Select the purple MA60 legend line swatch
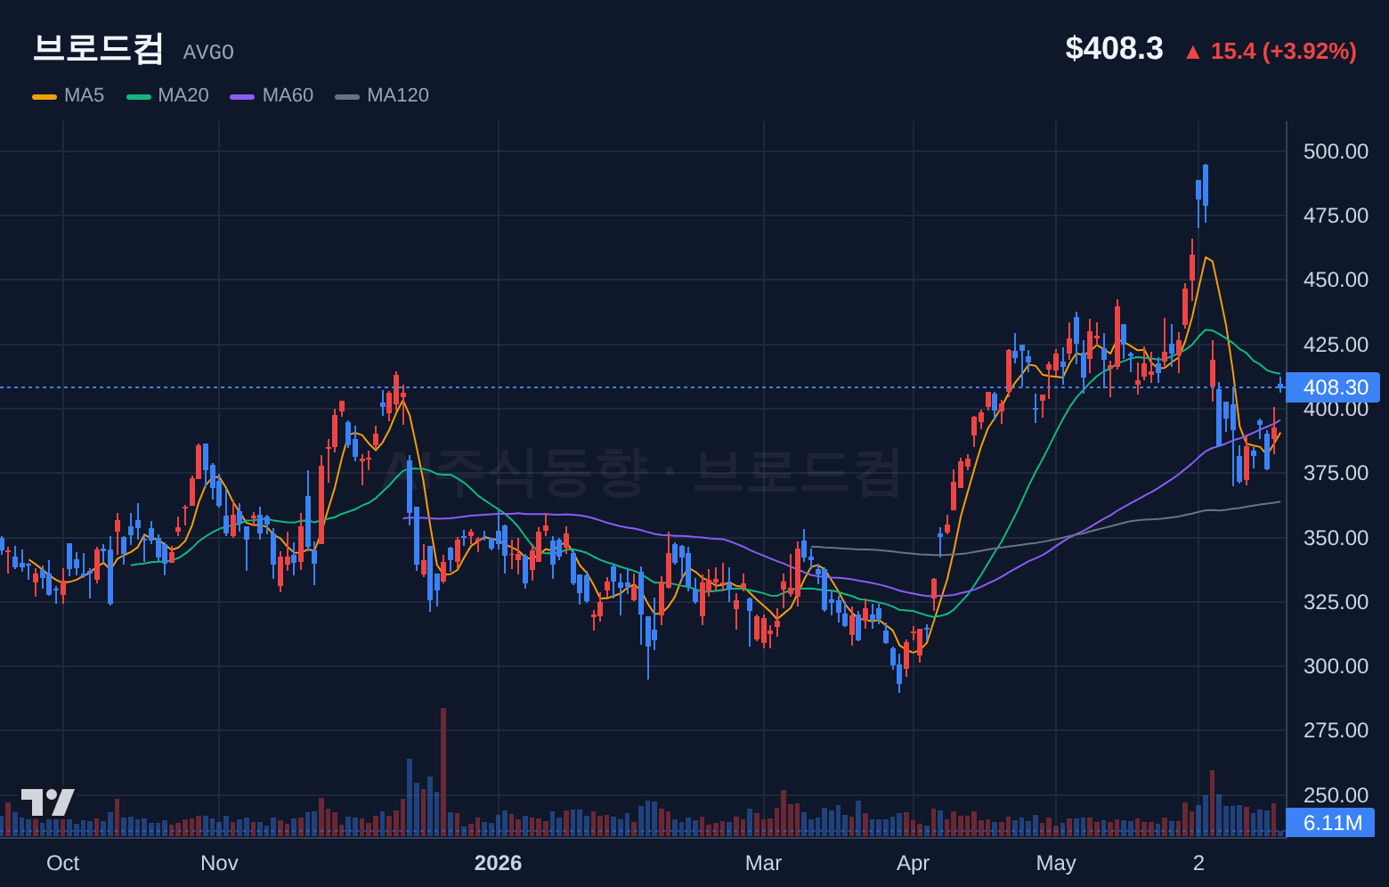Viewport: 1389px width, 887px height. tap(242, 96)
